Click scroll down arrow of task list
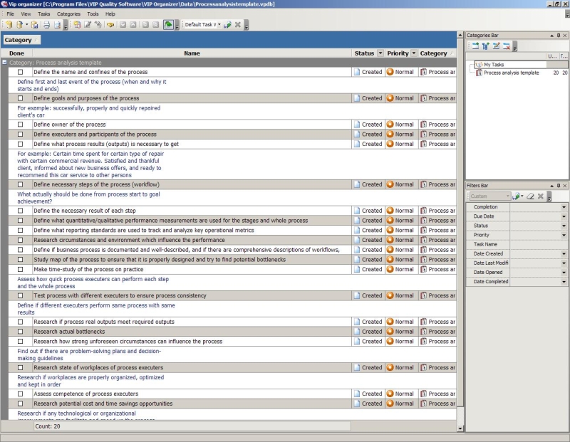Image resolution: width=570 pixels, height=442 pixels. pos(460,428)
